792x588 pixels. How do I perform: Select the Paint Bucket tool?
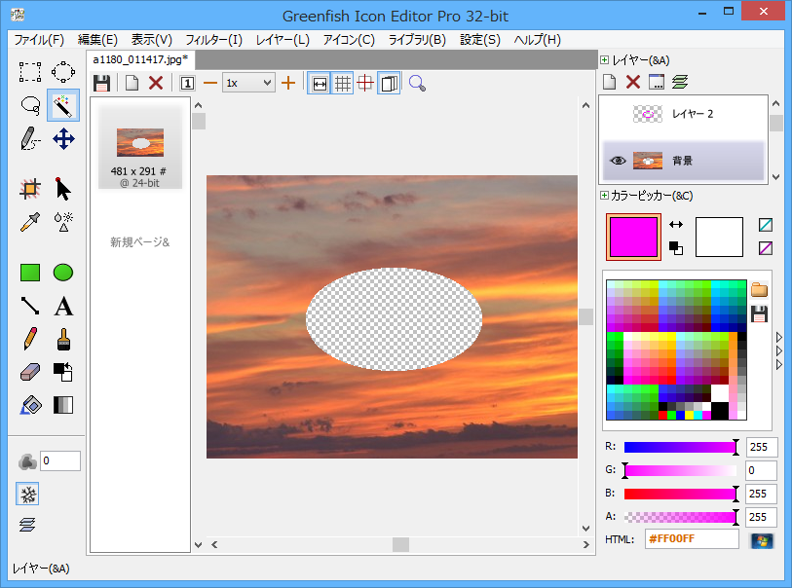[30, 405]
